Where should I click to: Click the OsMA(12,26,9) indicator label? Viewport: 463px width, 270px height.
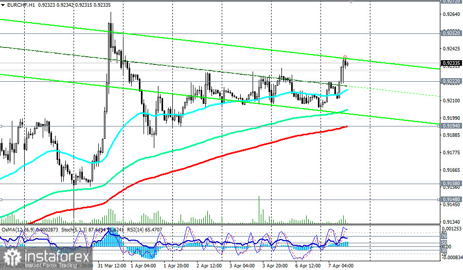click(19, 229)
